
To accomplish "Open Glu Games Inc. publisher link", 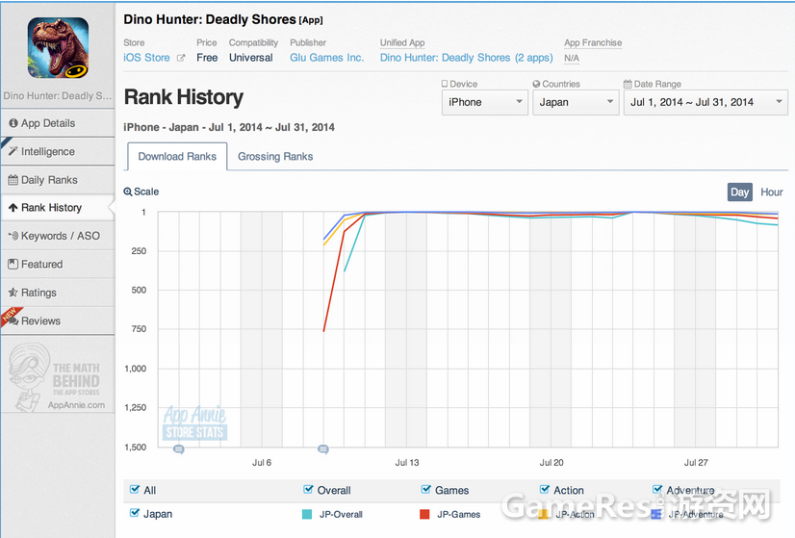I will (x=327, y=58).
